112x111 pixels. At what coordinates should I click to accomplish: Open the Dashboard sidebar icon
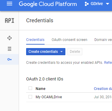(x=10, y=38)
